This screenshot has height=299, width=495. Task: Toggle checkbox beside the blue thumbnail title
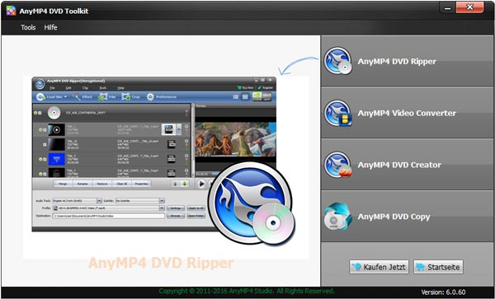(45, 160)
